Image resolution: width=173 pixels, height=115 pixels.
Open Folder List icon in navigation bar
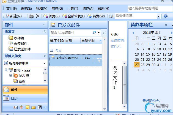tap(34, 107)
